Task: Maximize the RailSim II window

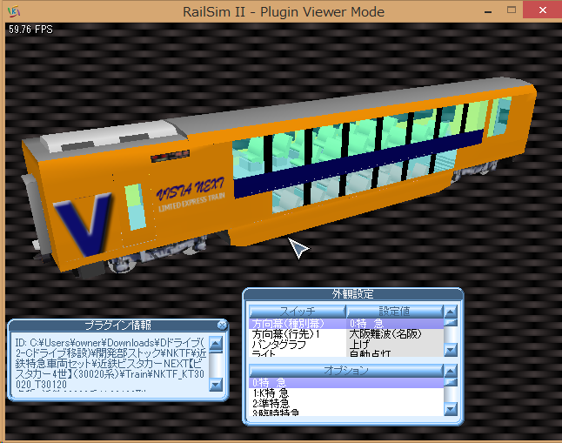Action: coord(512,10)
